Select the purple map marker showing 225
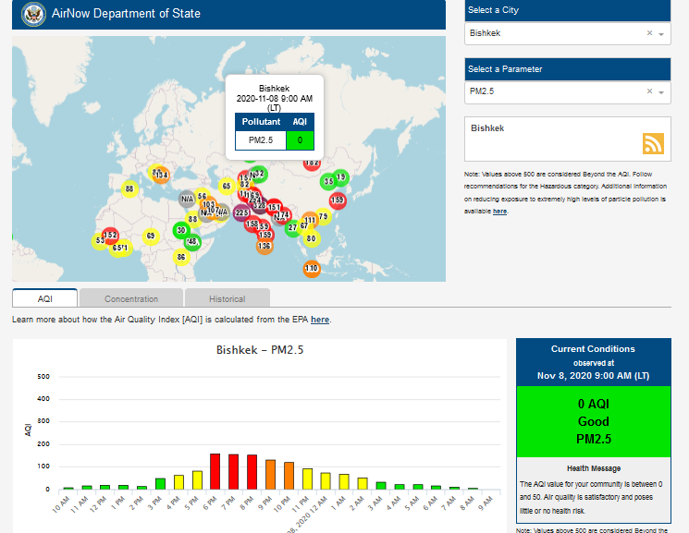 [x=241, y=212]
